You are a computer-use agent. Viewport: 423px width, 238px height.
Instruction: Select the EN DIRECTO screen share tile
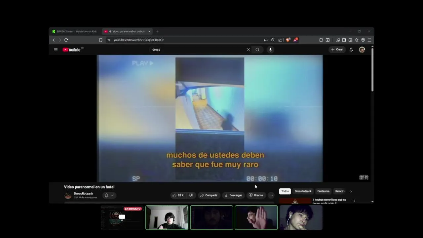pyautogui.click(x=122, y=218)
